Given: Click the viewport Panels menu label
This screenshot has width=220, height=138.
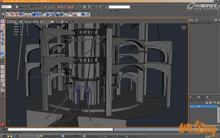Looking at the screenshot, I should (x=39, y=19).
